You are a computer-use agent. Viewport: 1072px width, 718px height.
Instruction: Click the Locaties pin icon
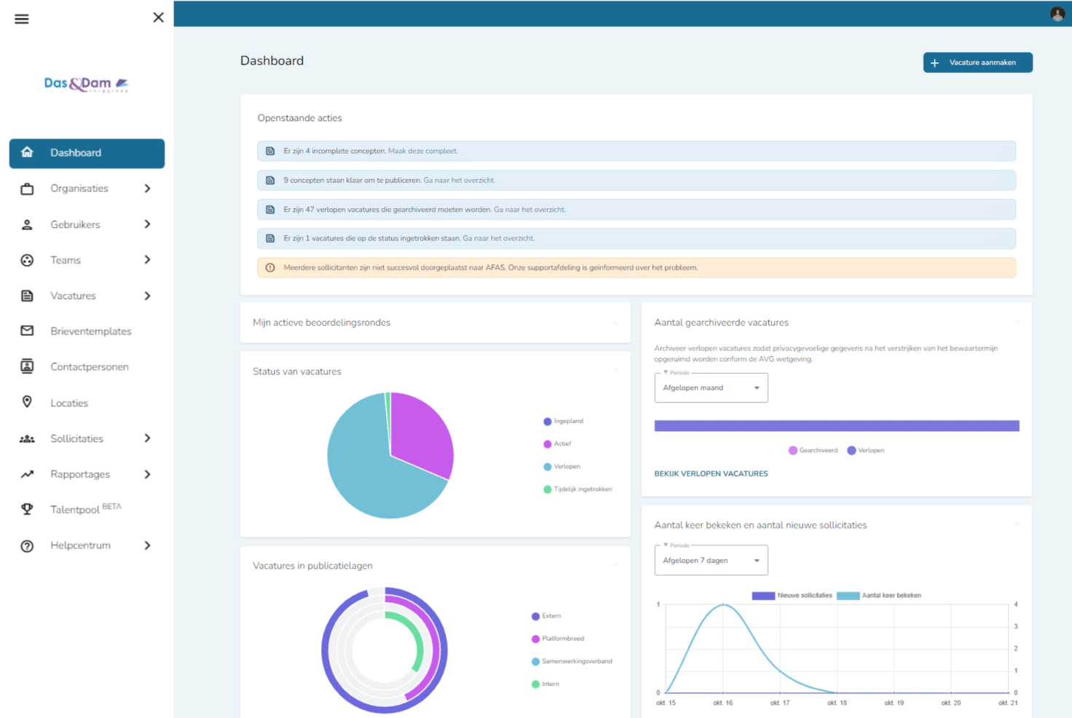coord(27,402)
